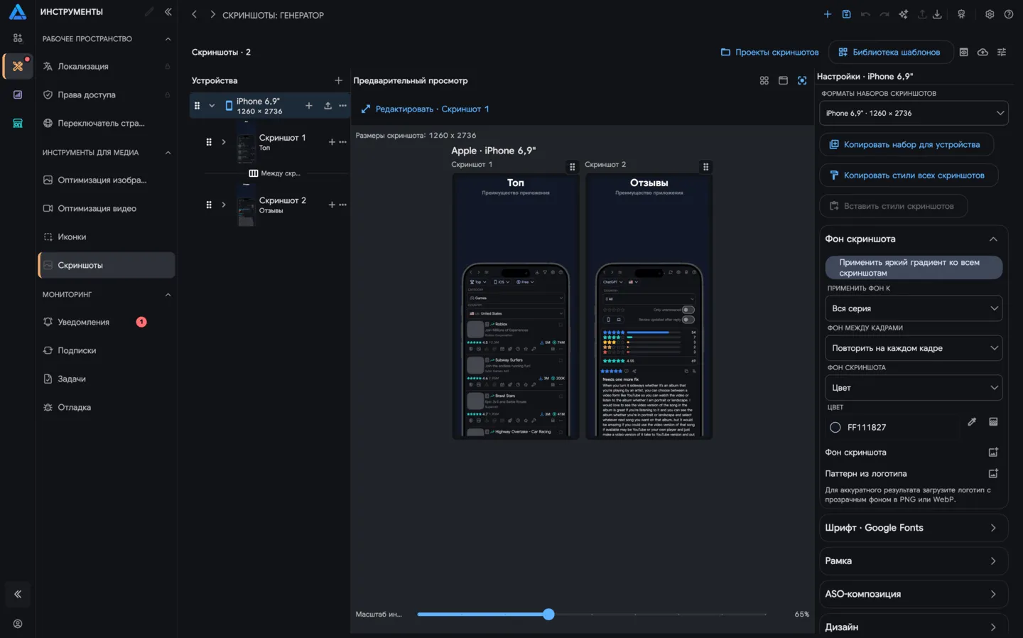Click Копировать набор для устройства button

[906, 144]
